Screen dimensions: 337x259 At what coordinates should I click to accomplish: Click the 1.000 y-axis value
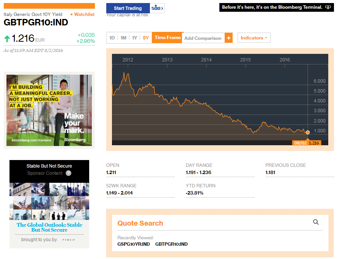coord(320,130)
